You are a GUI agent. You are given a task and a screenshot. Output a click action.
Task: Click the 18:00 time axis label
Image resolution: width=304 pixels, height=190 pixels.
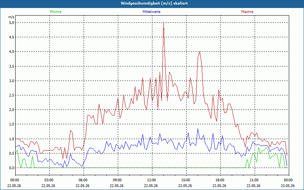click(220, 180)
